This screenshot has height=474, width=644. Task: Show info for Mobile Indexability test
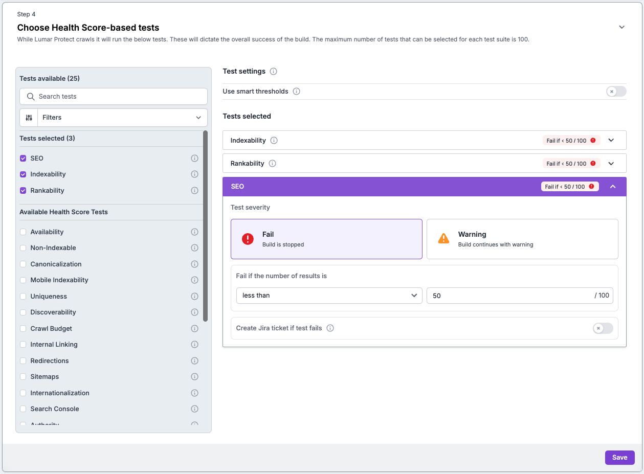pyautogui.click(x=194, y=280)
